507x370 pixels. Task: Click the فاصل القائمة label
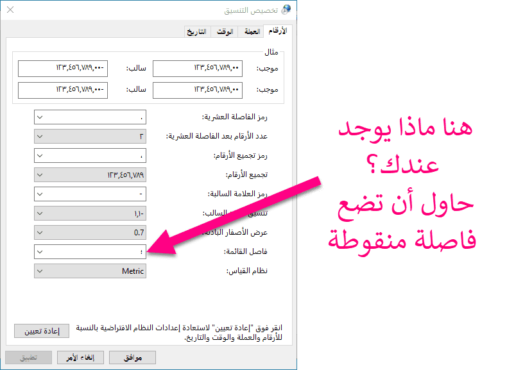tap(245, 251)
